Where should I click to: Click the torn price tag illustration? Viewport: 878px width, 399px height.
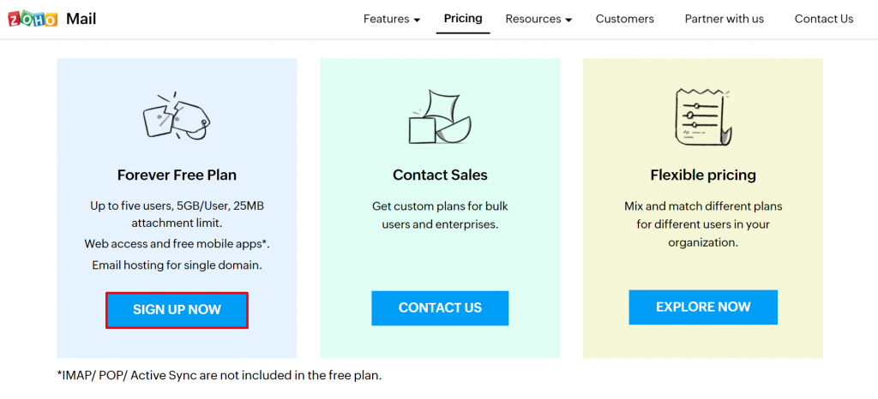[x=177, y=115]
